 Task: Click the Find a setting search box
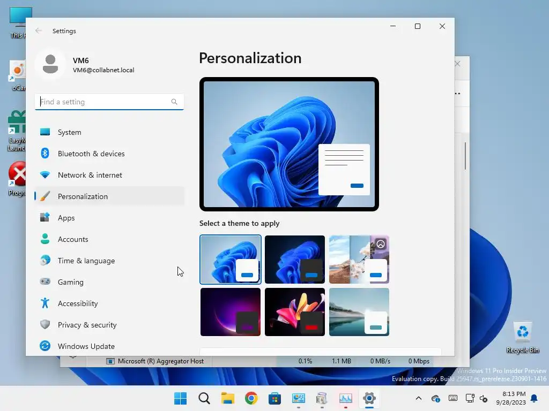[109, 102]
